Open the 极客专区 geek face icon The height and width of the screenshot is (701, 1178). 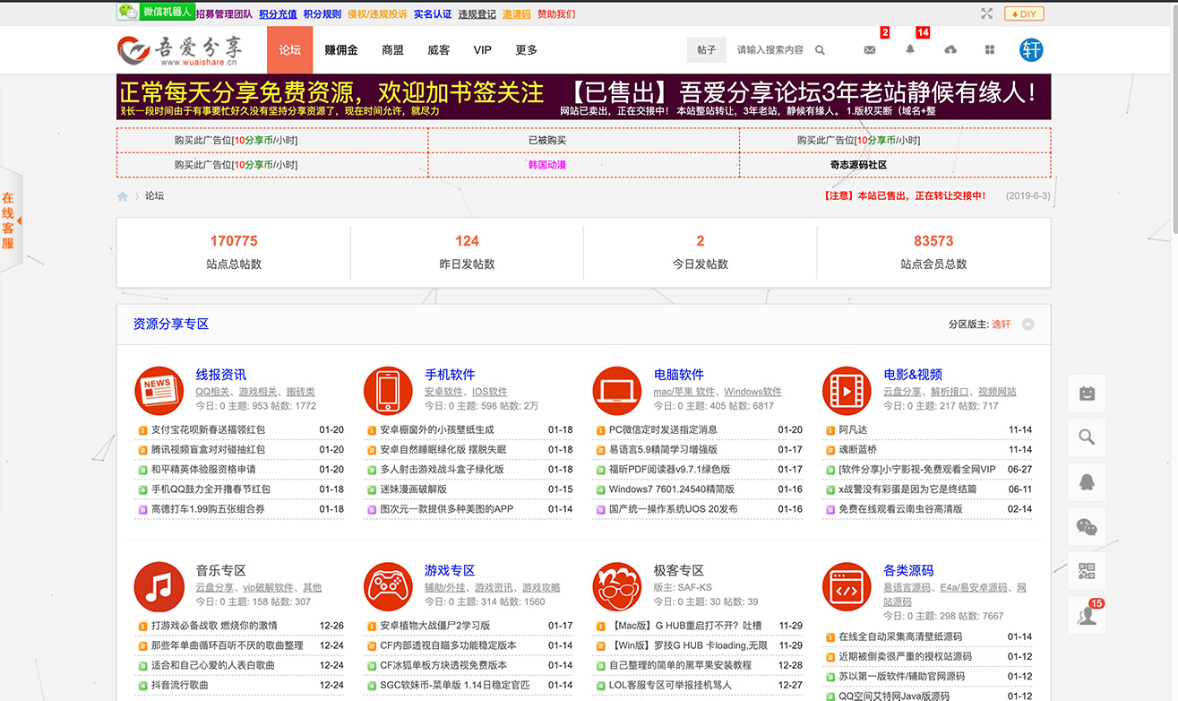617,587
